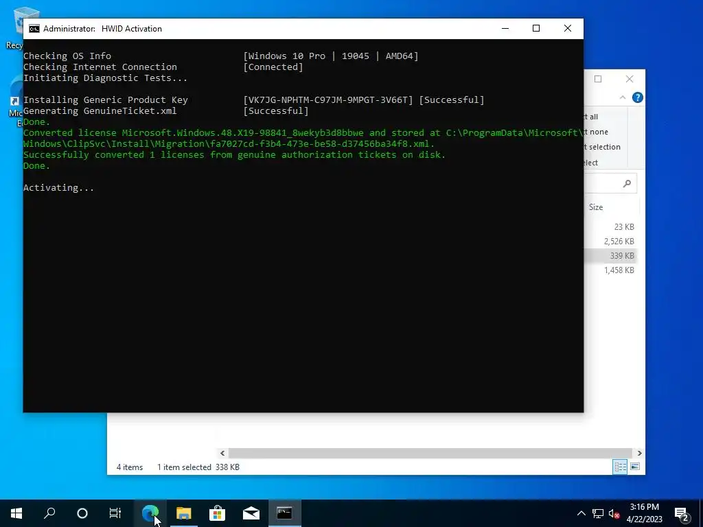Close the File Explorer window behind
This screenshot has width=703, height=527.
point(630,80)
